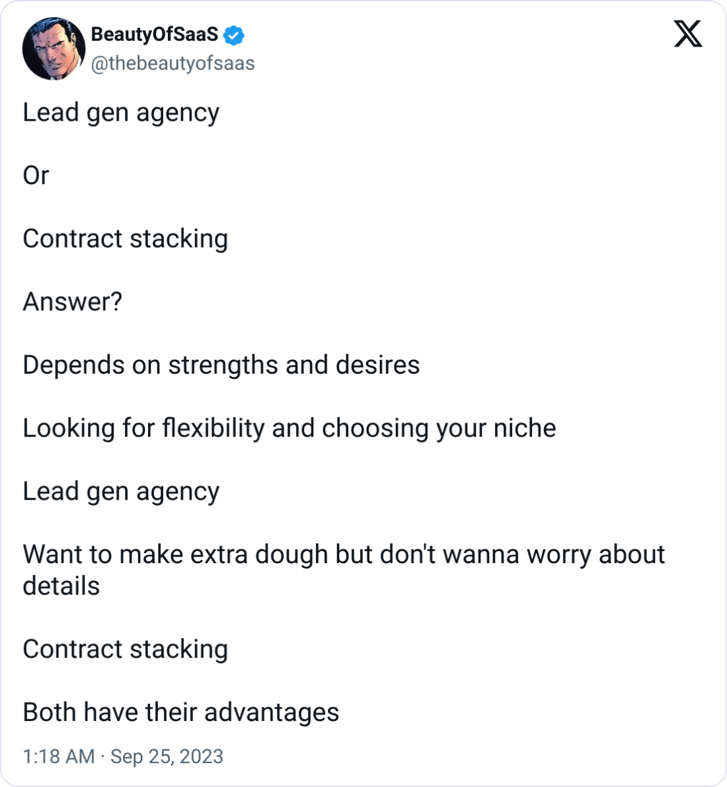The width and height of the screenshot is (727, 787).
Task: Select the tweet line reading 'Lead gen agency'
Action: [121, 112]
